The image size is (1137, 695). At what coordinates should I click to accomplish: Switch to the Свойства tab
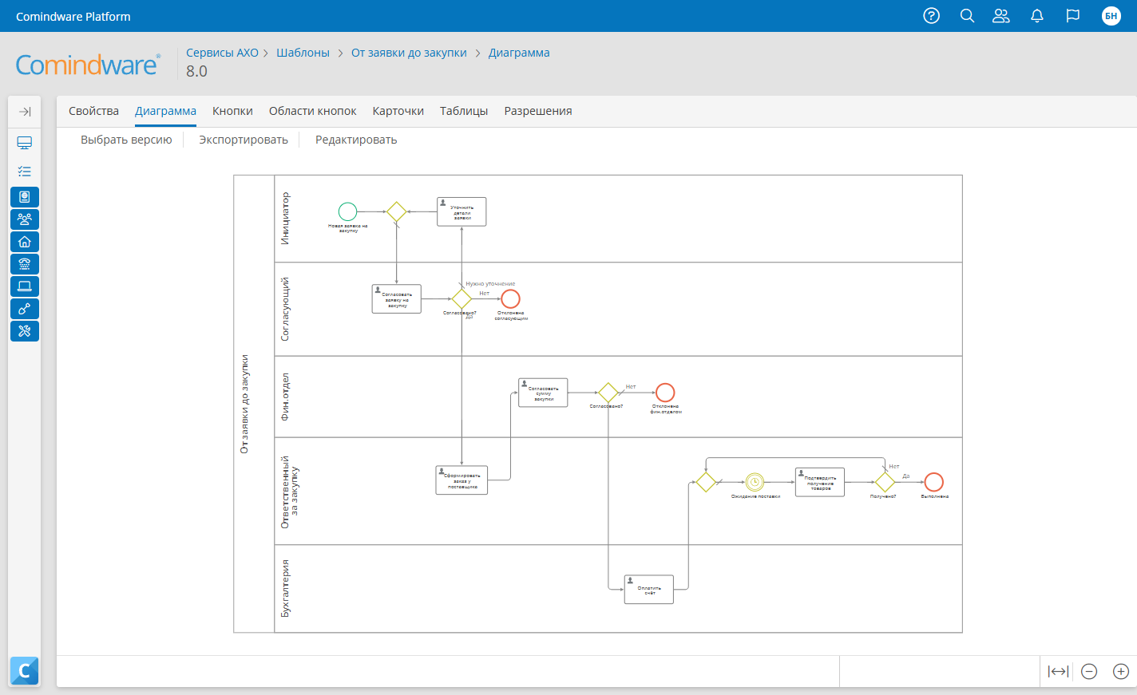pos(93,111)
